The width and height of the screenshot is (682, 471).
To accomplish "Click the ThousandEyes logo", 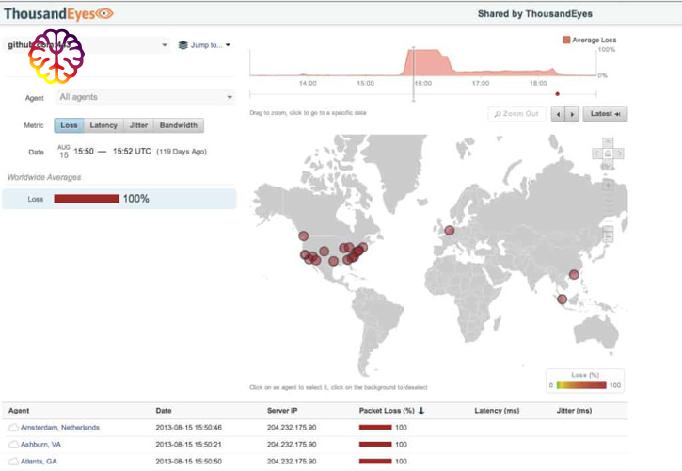I will 58,14.
